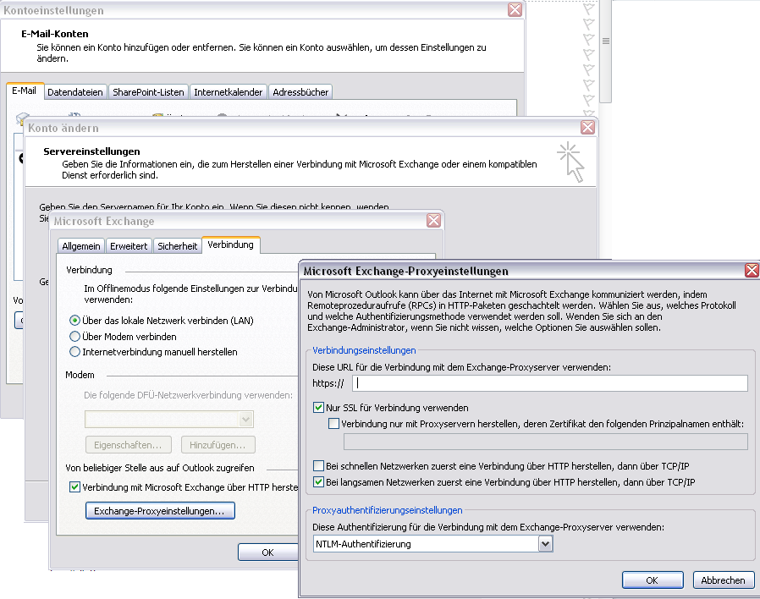
Task: Click the Eigenschaften button
Action: tap(128, 445)
